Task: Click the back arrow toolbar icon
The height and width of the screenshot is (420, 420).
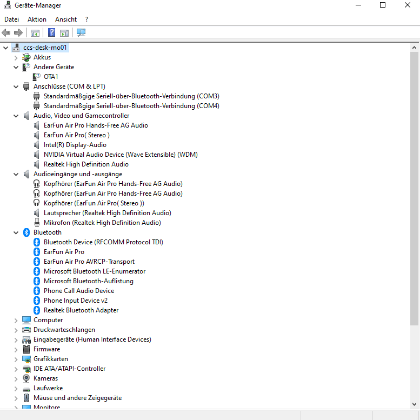Action: coord(6,32)
